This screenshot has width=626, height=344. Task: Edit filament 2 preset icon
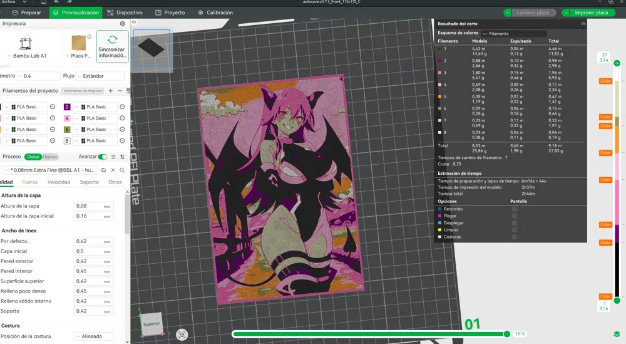[x=122, y=107]
